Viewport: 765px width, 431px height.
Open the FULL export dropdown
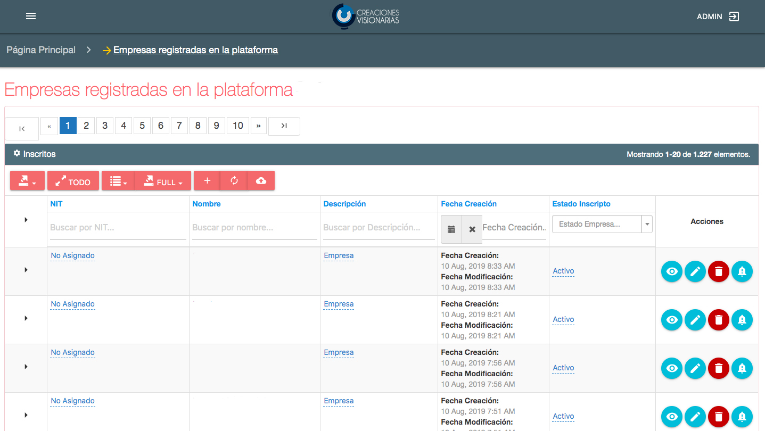[163, 181]
